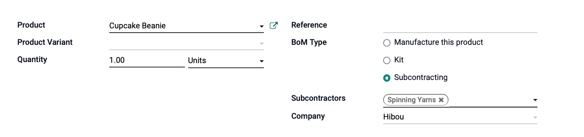The width and height of the screenshot is (584, 137).
Task: Choose the Kit BoM type
Action: [x=387, y=60]
